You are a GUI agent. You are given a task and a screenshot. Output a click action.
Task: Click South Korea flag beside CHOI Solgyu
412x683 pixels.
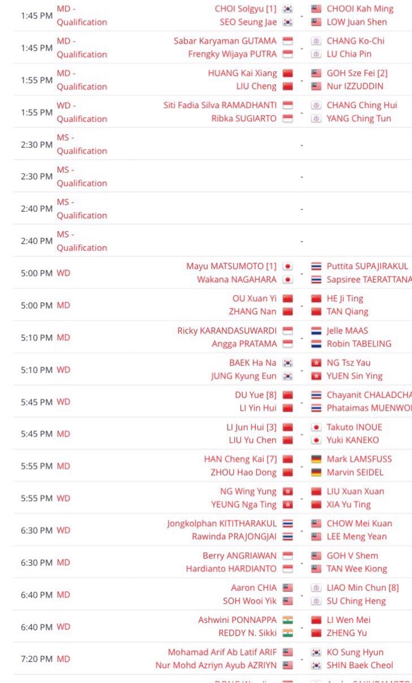(287, 9)
